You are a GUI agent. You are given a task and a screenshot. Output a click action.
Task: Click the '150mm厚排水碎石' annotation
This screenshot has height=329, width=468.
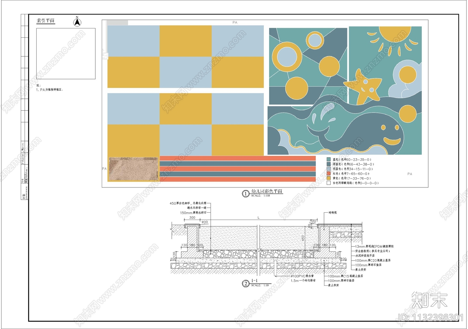(x=193, y=213)
